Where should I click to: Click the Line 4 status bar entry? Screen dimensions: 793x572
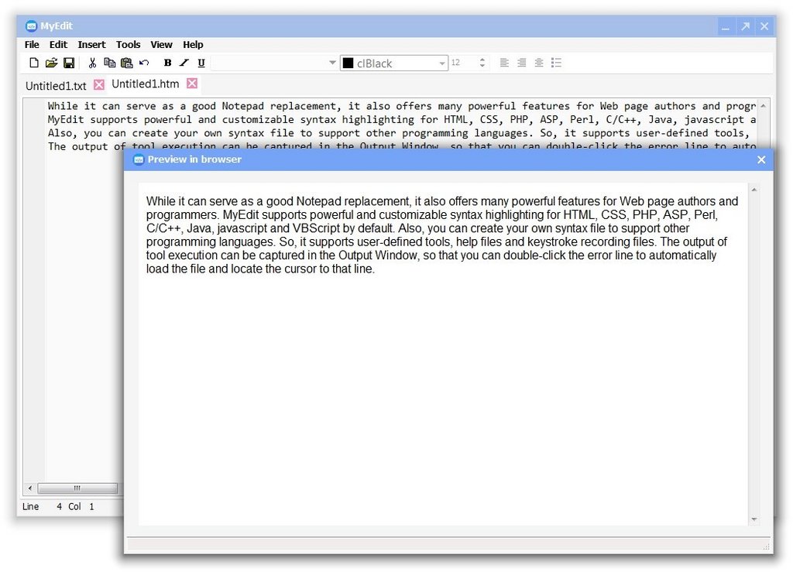coord(42,506)
